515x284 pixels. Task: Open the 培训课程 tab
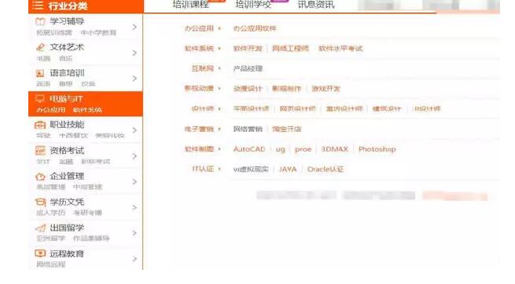tap(190, 5)
